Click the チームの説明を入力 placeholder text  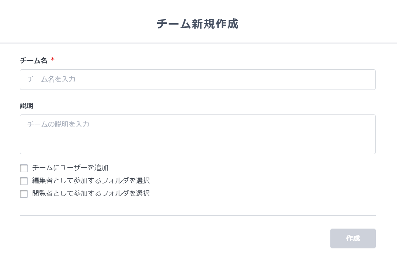pos(58,124)
